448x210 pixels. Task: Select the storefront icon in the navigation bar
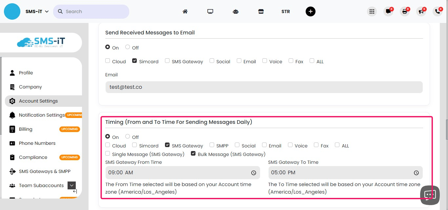coord(261,11)
